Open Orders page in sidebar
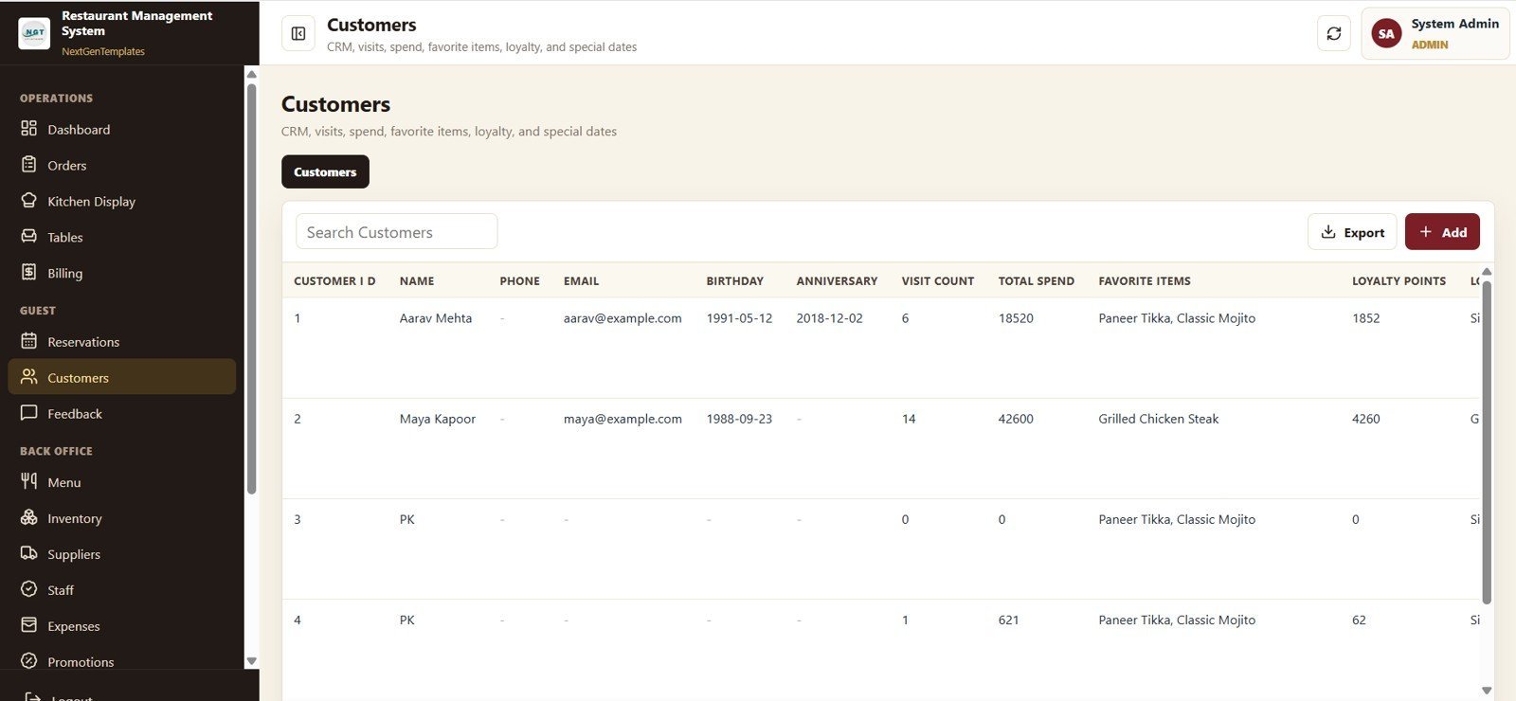Viewport: 1516px width, 701px height. coord(121,166)
